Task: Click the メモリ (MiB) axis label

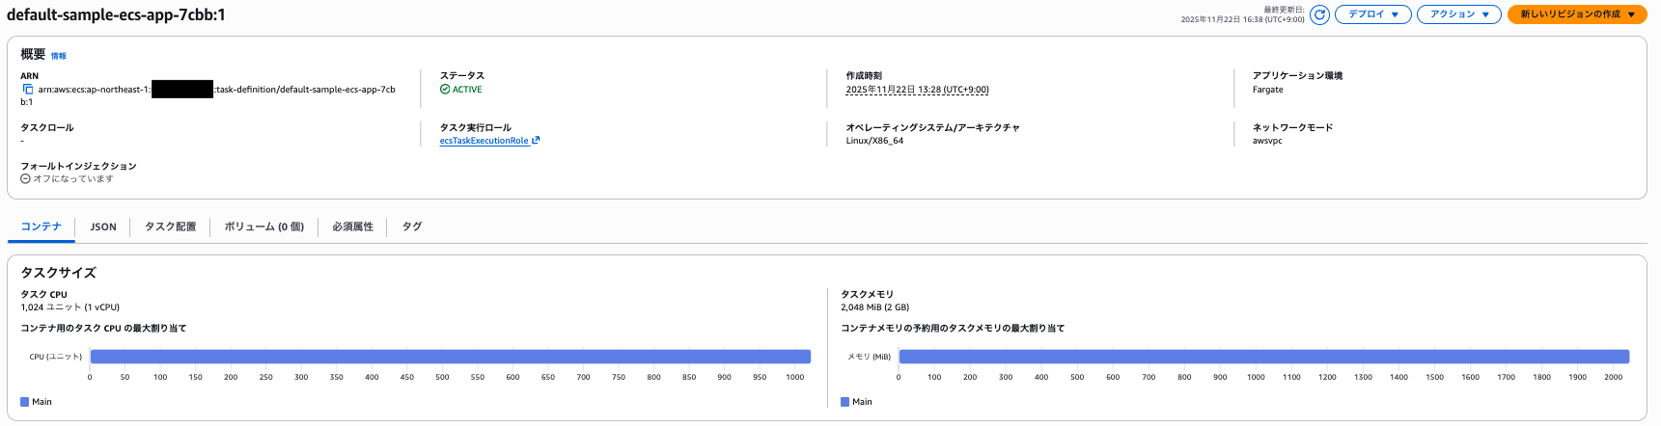Action: point(869,357)
